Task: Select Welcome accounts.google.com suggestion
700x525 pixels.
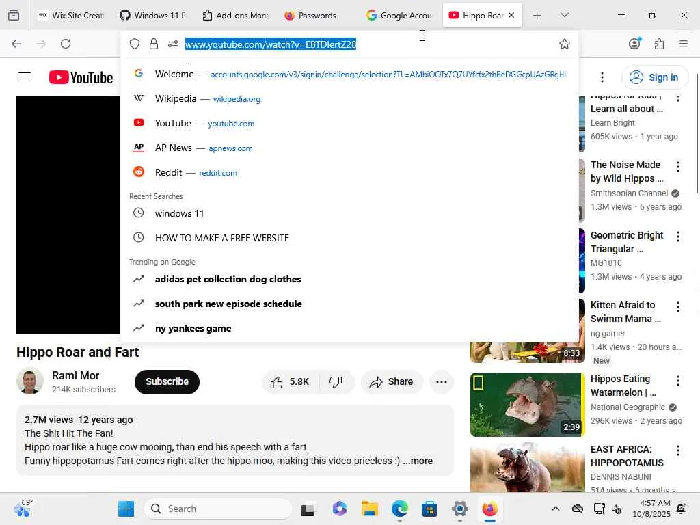Action: 349,74
